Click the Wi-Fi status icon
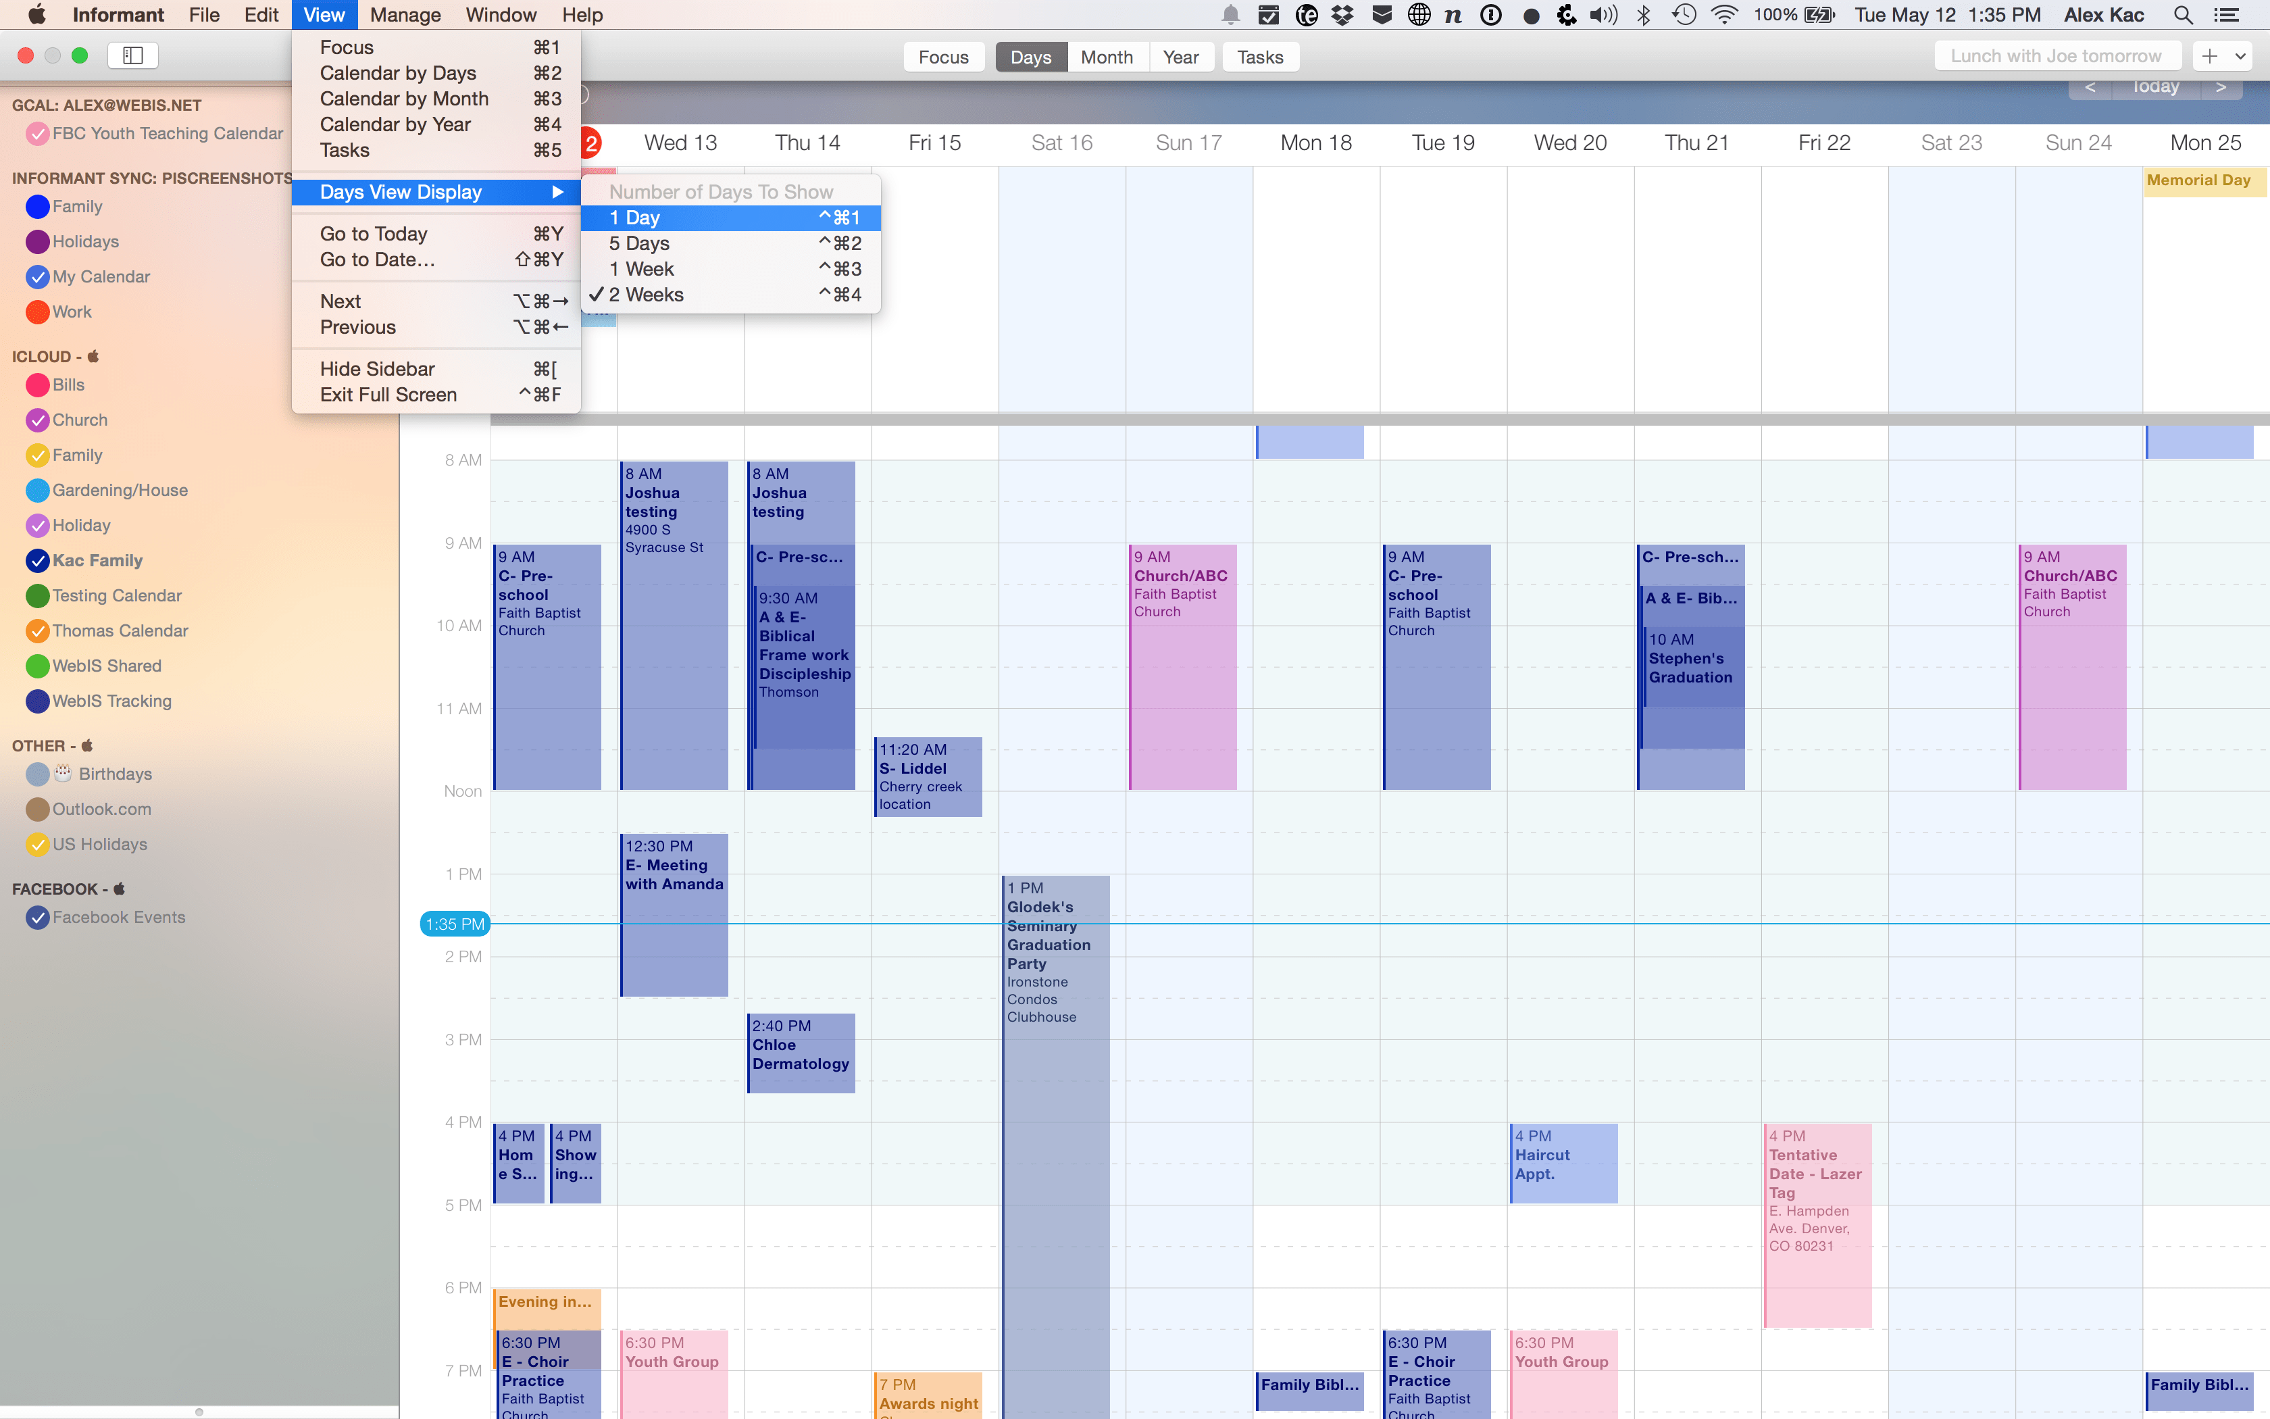Screen dimensions: 2270x1419 1724,15
